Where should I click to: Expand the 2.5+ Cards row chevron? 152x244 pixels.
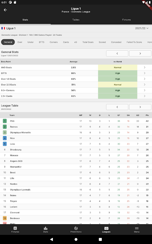click(145, 96)
